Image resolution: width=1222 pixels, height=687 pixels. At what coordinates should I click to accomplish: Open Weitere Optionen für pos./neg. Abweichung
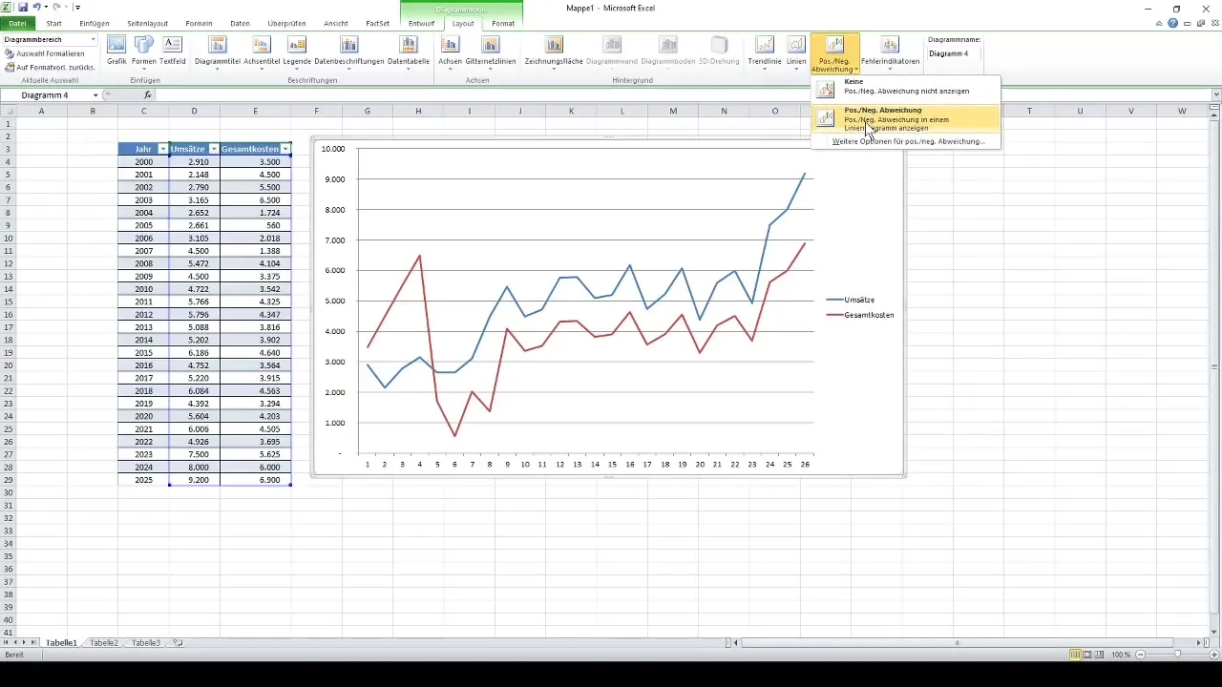click(907, 141)
